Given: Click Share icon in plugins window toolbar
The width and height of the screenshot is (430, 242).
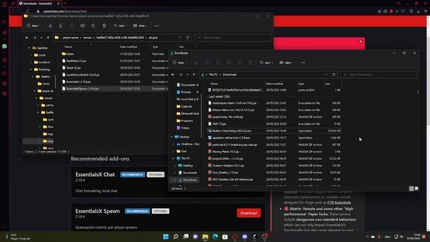Looking at the screenshot, I should coord(93,26).
